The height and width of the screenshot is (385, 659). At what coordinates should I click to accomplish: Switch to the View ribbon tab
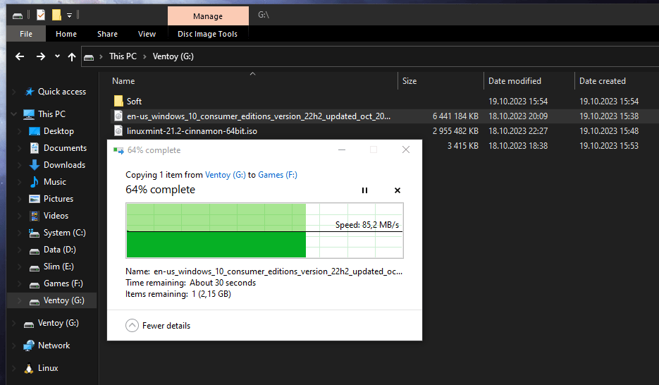(147, 34)
